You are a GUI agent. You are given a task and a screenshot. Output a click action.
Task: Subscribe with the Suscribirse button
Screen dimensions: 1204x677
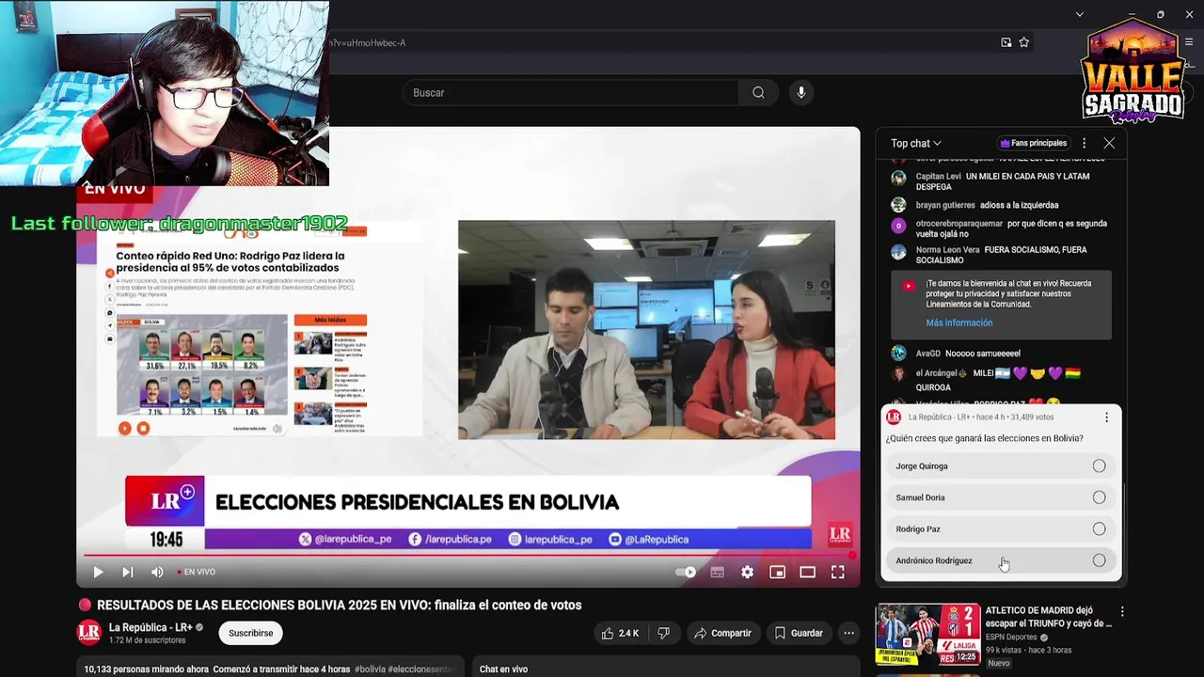click(250, 633)
